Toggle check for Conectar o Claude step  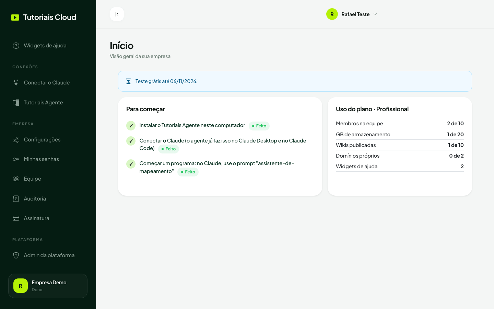(131, 141)
